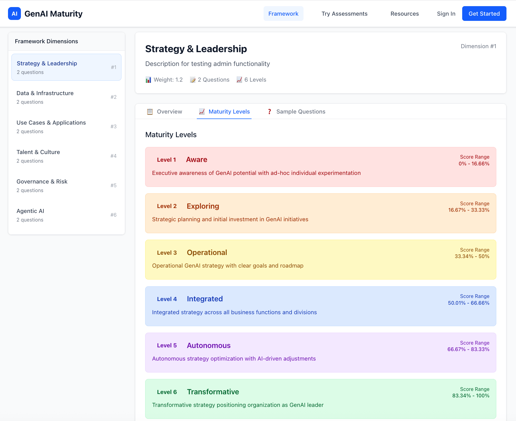Click 'Autonomous strategy optimization' description
This screenshot has height=421, width=516.
[x=234, y=359]
